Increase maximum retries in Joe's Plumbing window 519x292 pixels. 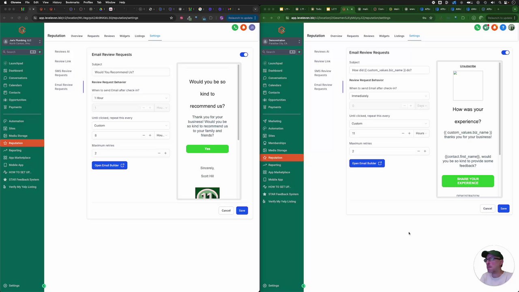tap(165, 153)
